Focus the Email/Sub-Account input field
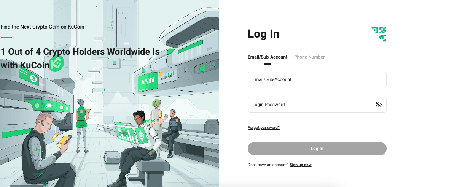Viewport: 457px width, 187px height. click(x=317, y=80)
